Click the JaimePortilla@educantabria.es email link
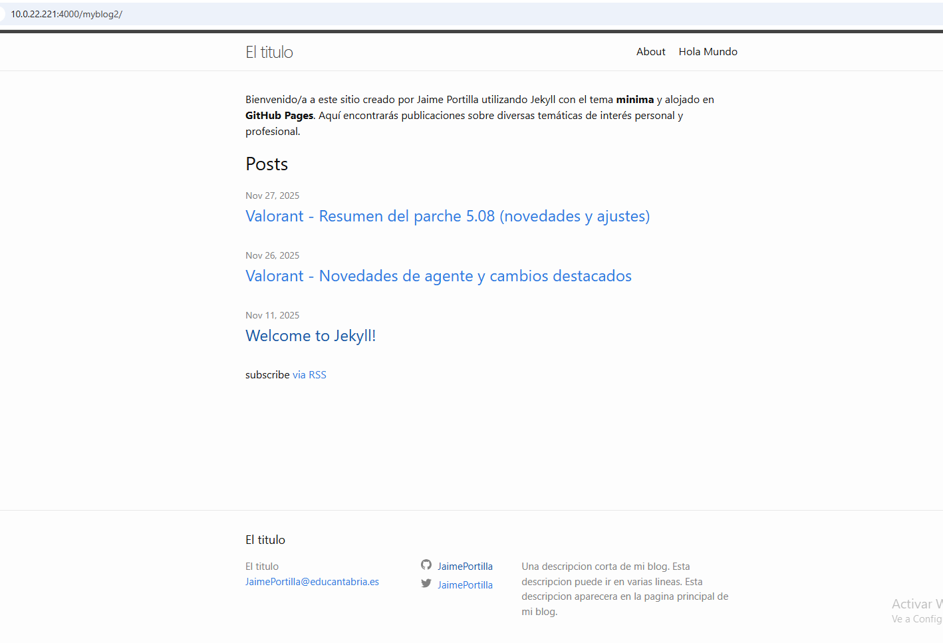This screenshot has width=943, height=643. click(312, 582)
